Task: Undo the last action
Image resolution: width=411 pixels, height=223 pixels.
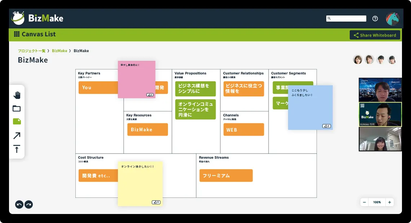Action: (x=19, y=204)
